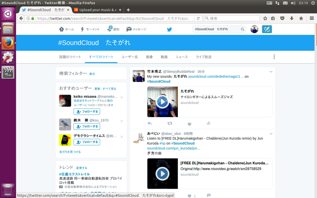Dismiss デモクラシータイムス suggestion
The width and height of the screenshot is (317, 198).
point(122,137)
